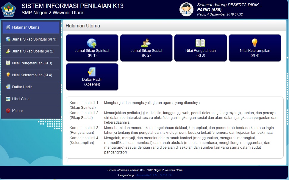Select Nilai Pengetahuan (KI 3) sidebar item
This screenshot has width=289, height=180.
click(x=32, y=63)
